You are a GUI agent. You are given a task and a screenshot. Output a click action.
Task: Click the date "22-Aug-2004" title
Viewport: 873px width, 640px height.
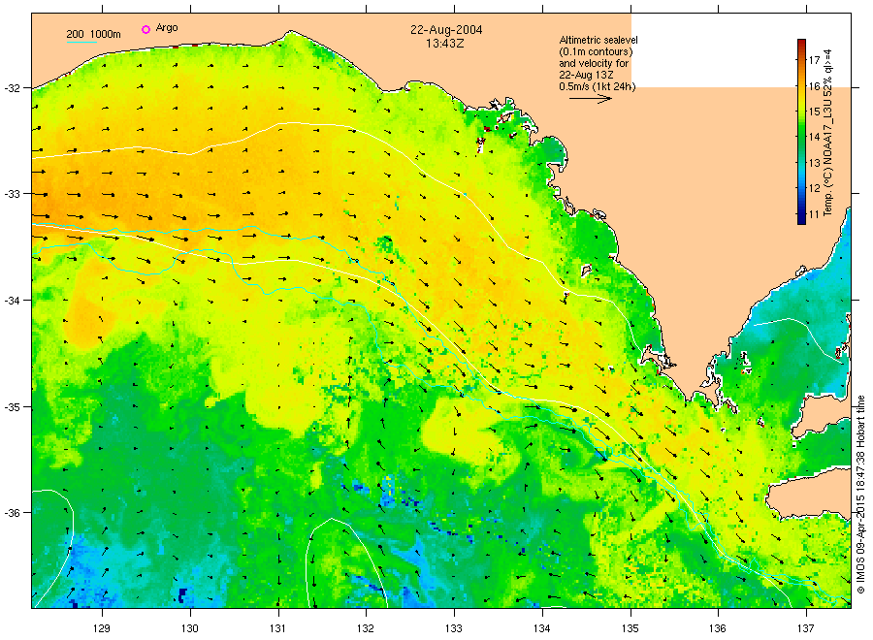pos(446,29)
